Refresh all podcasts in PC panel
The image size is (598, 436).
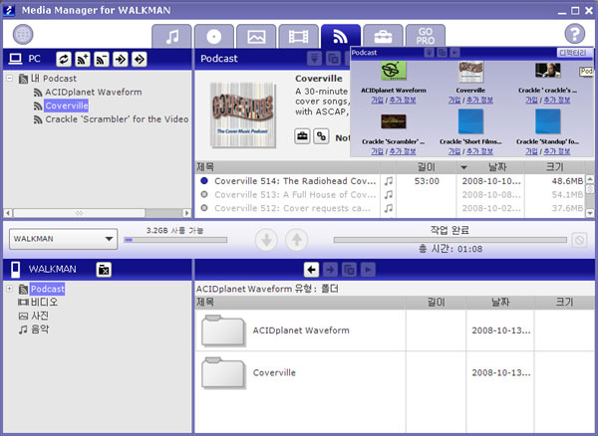(x=64, y=59)
